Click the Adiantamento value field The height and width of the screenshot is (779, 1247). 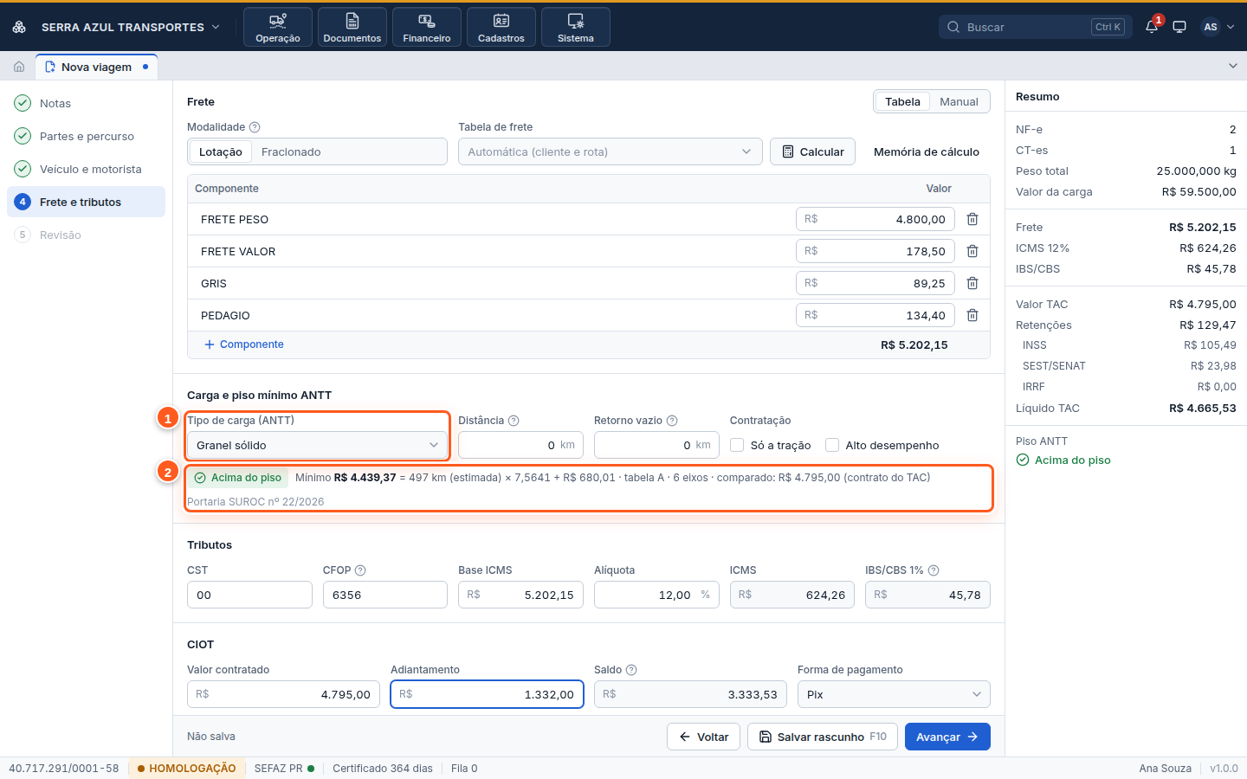[x=487, y=694]
